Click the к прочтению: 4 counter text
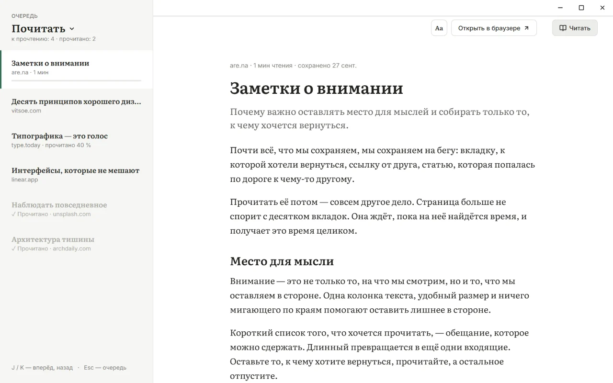Viewport: 613px width, 383px height. tap(33, 39)
